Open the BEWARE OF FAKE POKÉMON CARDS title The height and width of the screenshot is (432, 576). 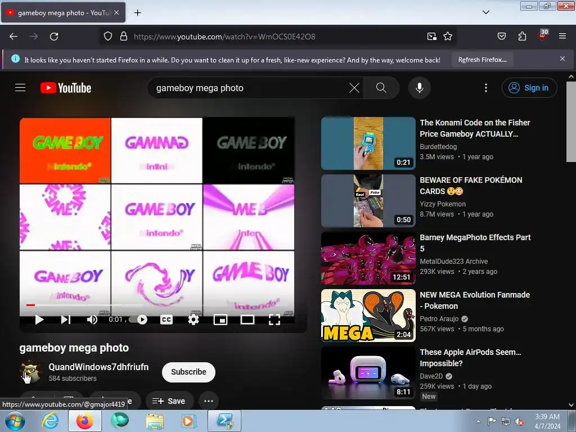[x=471, y=186]
